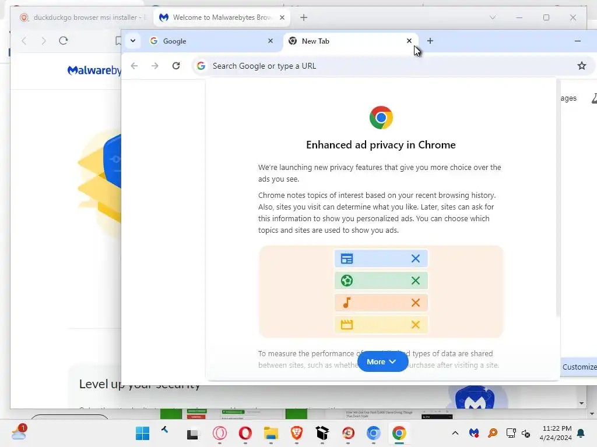Image resolution: width=597 pixels, height=447 pixels.
Task: Minimize the Chrome window
Action: click(578, 41)
